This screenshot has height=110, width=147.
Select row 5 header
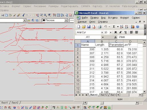[x=78, y=61]
